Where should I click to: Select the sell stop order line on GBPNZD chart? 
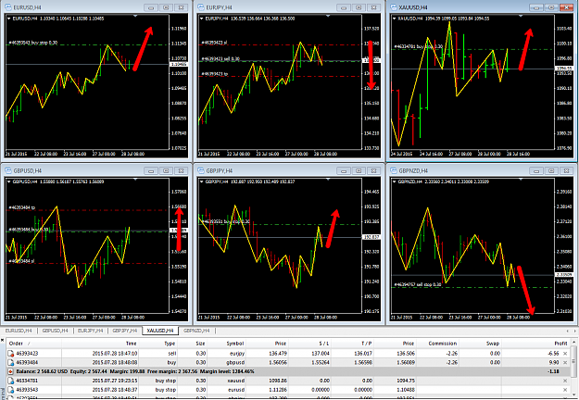click(x=472, y=287)
